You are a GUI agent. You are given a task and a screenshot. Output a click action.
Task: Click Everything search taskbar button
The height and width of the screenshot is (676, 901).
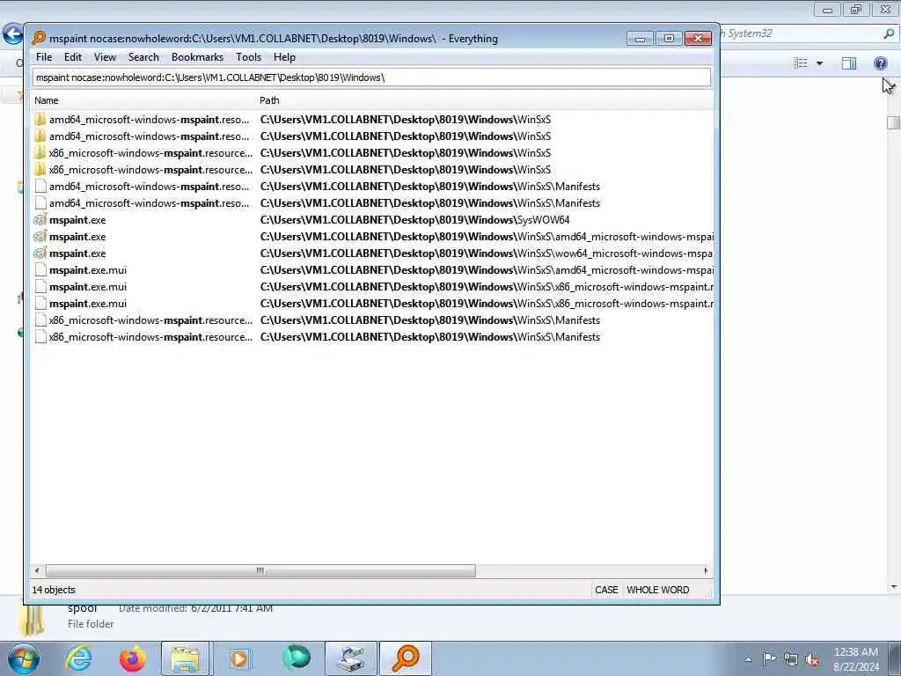(405, 658)
